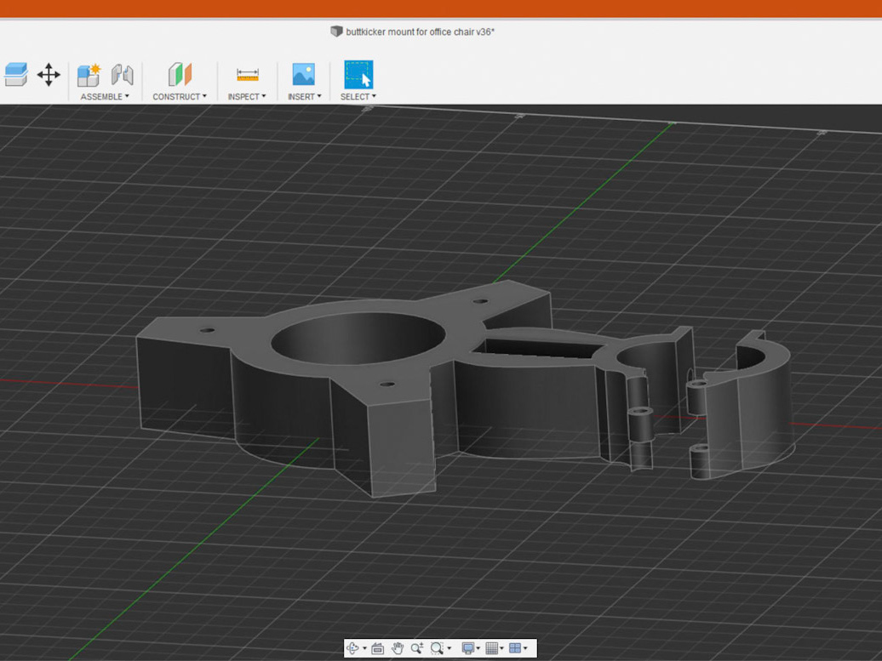
Task: Open the INSPECT dropdown menu
Action: coord(247,97)
